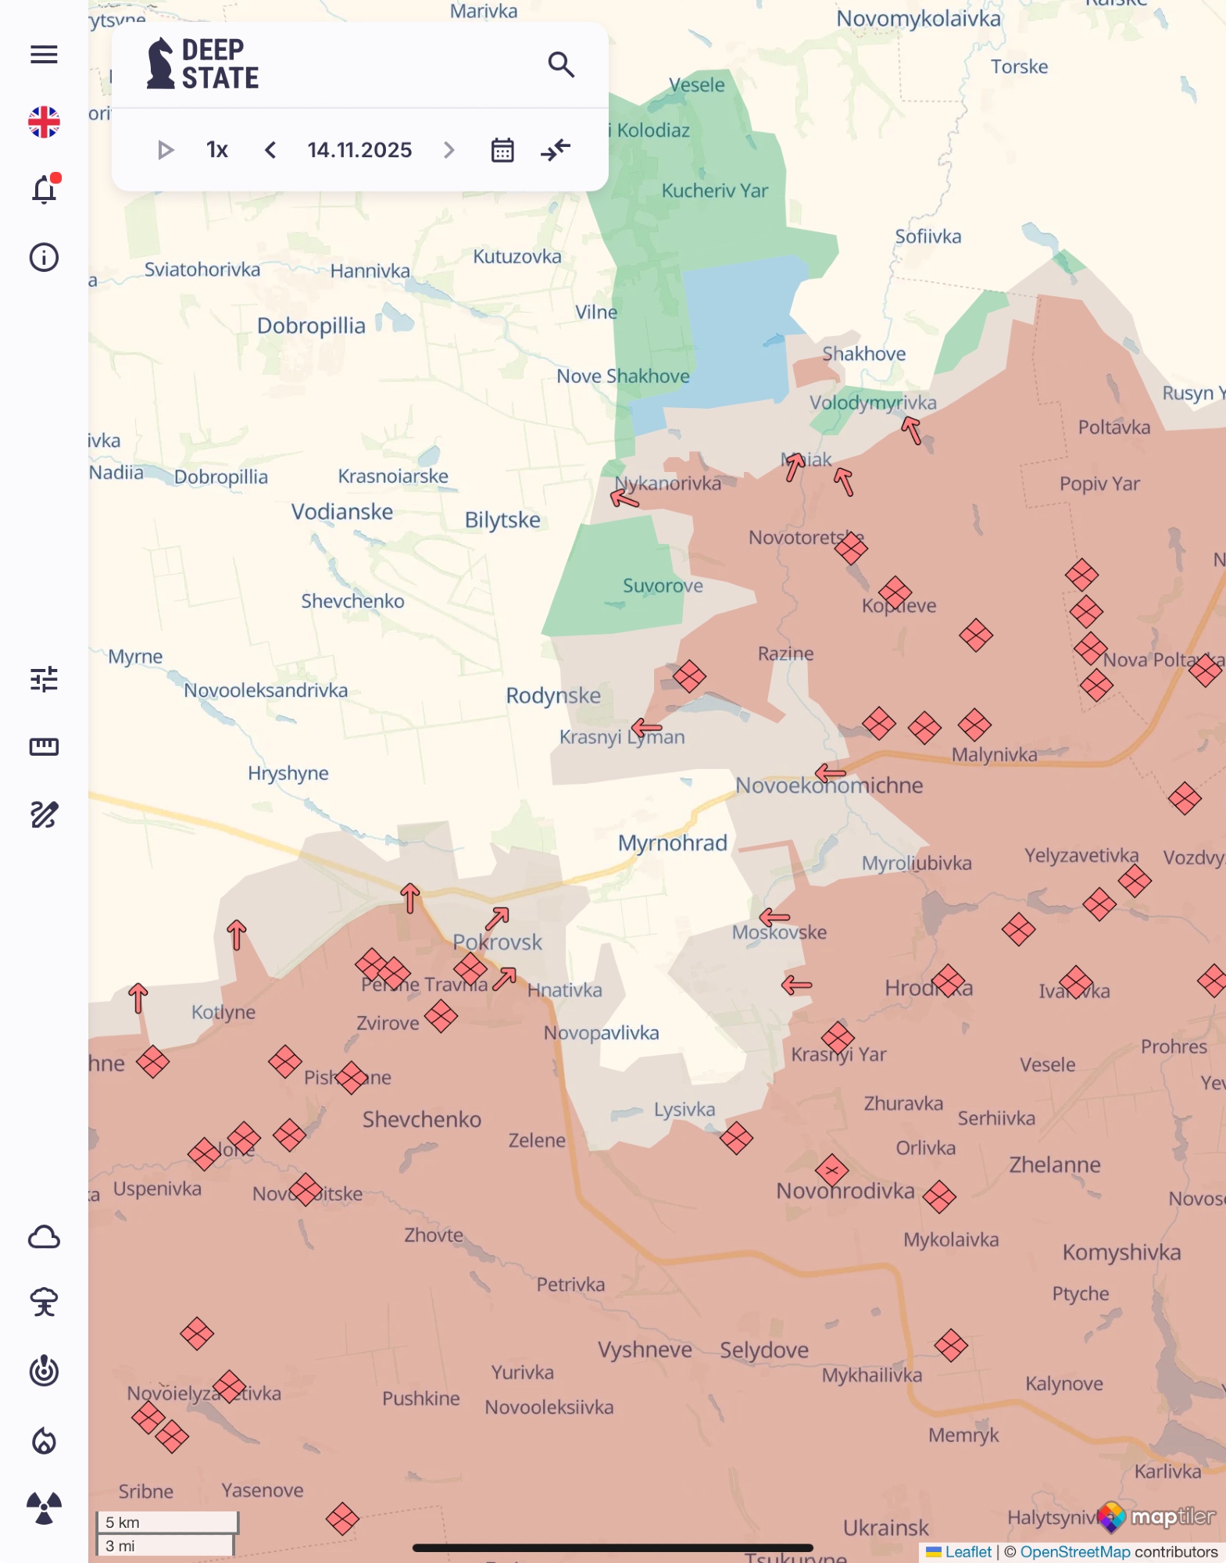Click the compare dates arrows icon
Image resolution: width=1226 pixels, height=1563 pixels.
556,150
